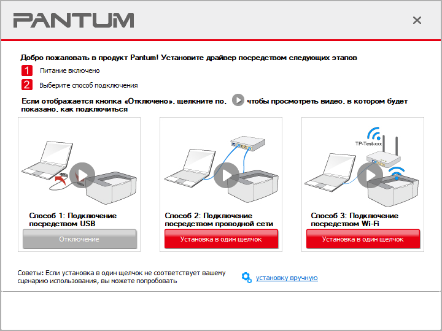Click the Wi-Fi signal icon above the router

(374, 133)
